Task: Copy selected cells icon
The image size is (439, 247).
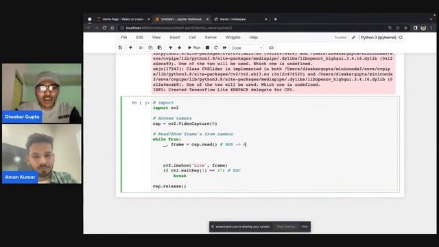Action: (150, 48)
